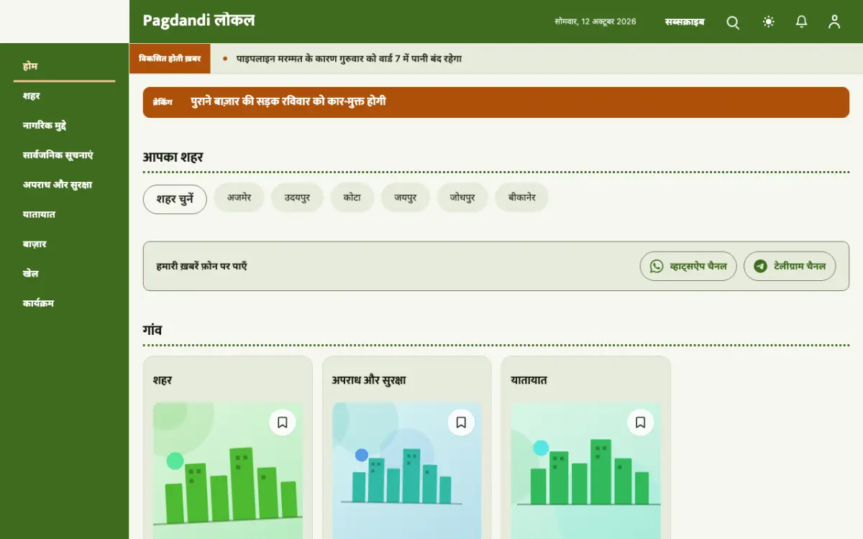Image resolution: width=863 pixels, height=539 pixels.
Task: Open the शहर चुनें city chooser
Action: (175, 200)
